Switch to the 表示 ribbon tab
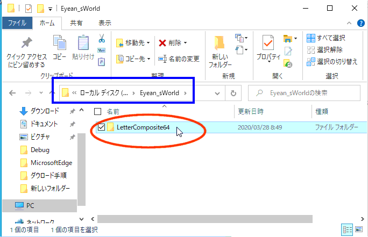The image size is (368, 237). pos(104,23)
